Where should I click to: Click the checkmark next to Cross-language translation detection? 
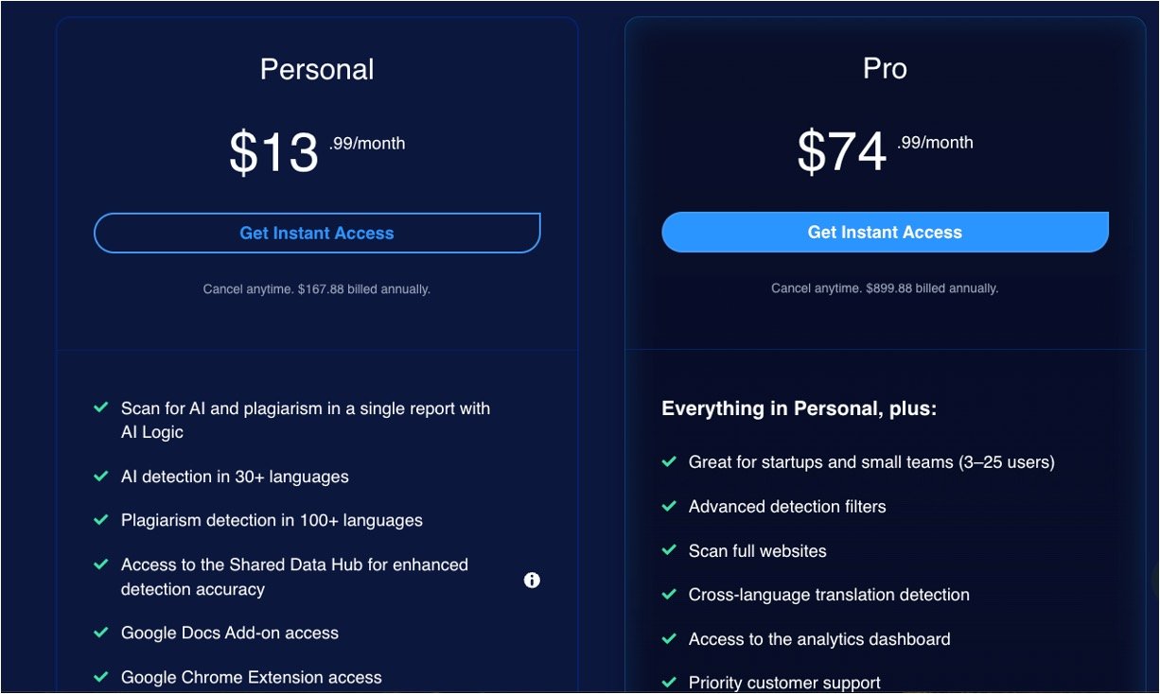[x=669, y=594]
